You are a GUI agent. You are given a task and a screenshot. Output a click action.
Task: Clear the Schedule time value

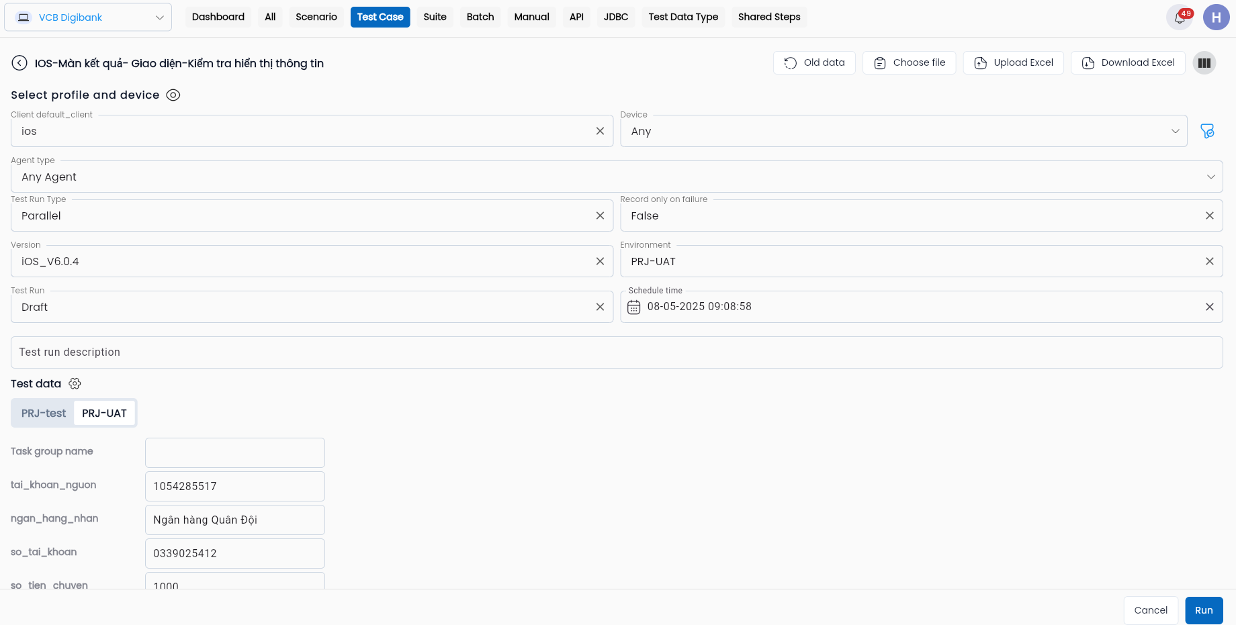pyautogui.click(x=1209, y=307)
